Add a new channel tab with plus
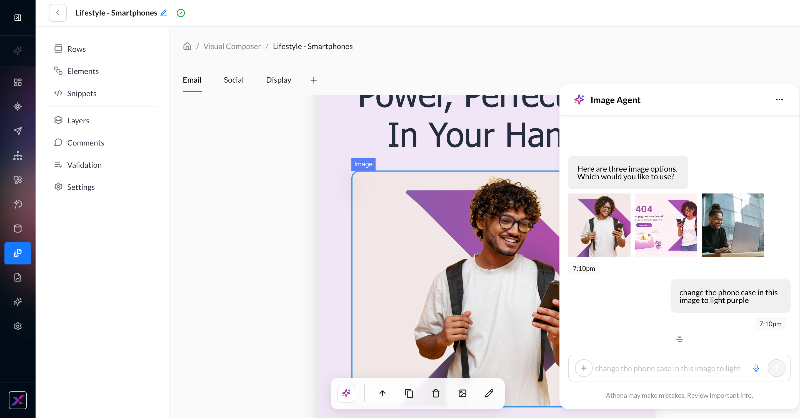The image size is (800, 418). (313, 80)
